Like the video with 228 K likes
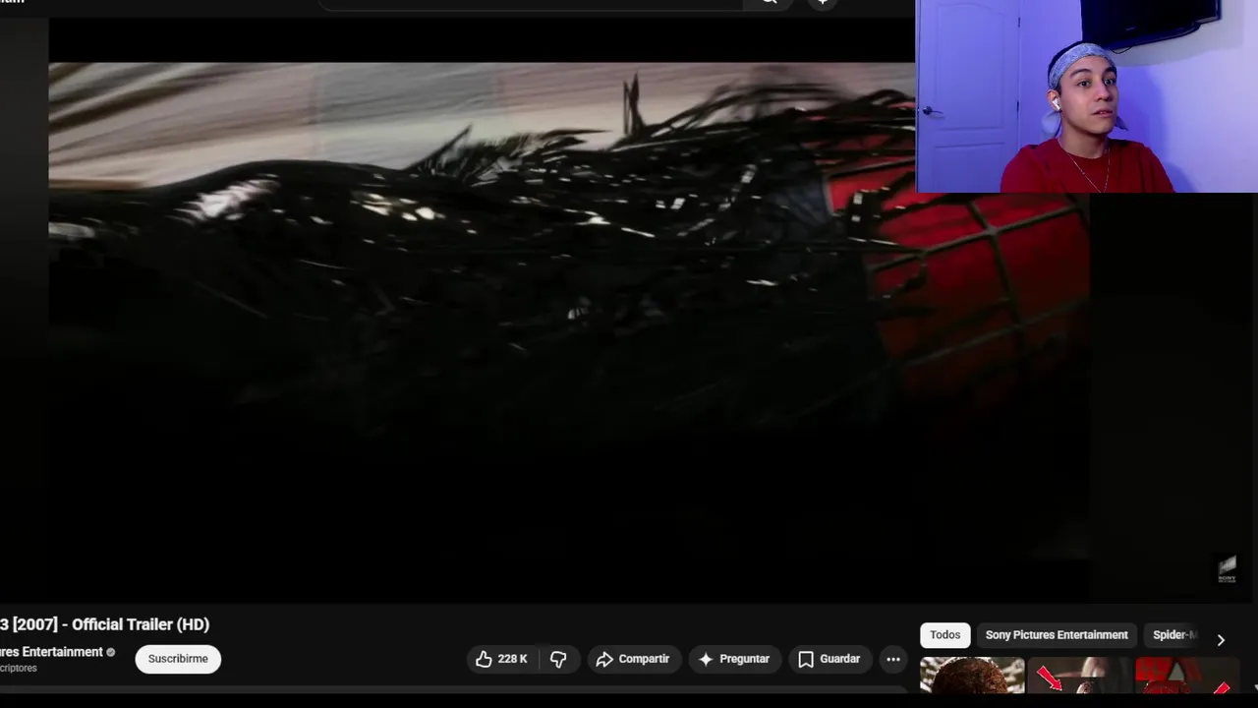The width and height of the screenshot is (1258, 708). point(502,659)
